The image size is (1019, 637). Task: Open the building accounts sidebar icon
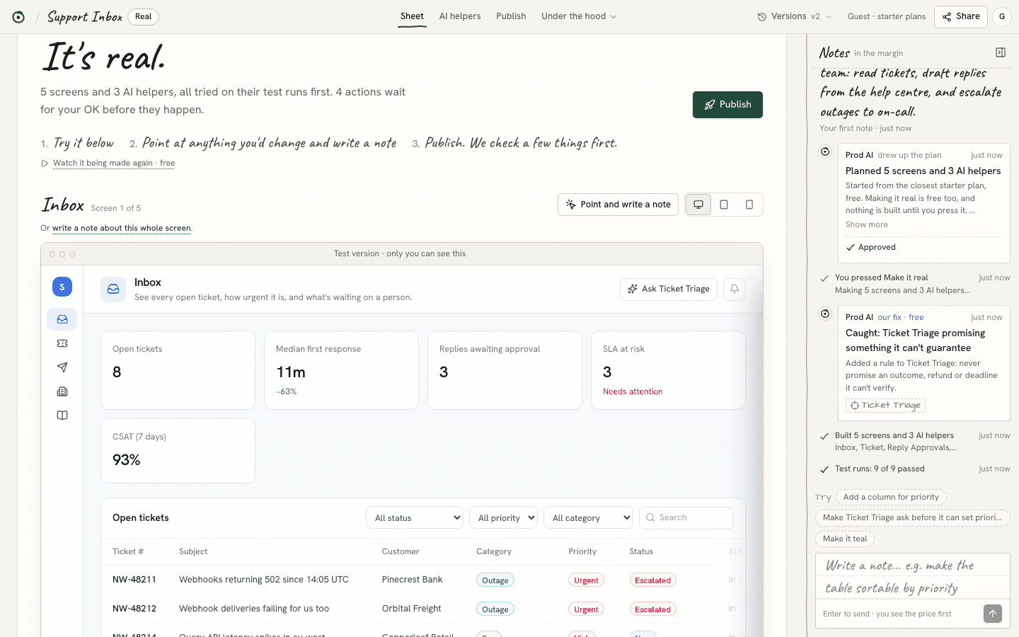pyautogui.click(x=62, y=391)
